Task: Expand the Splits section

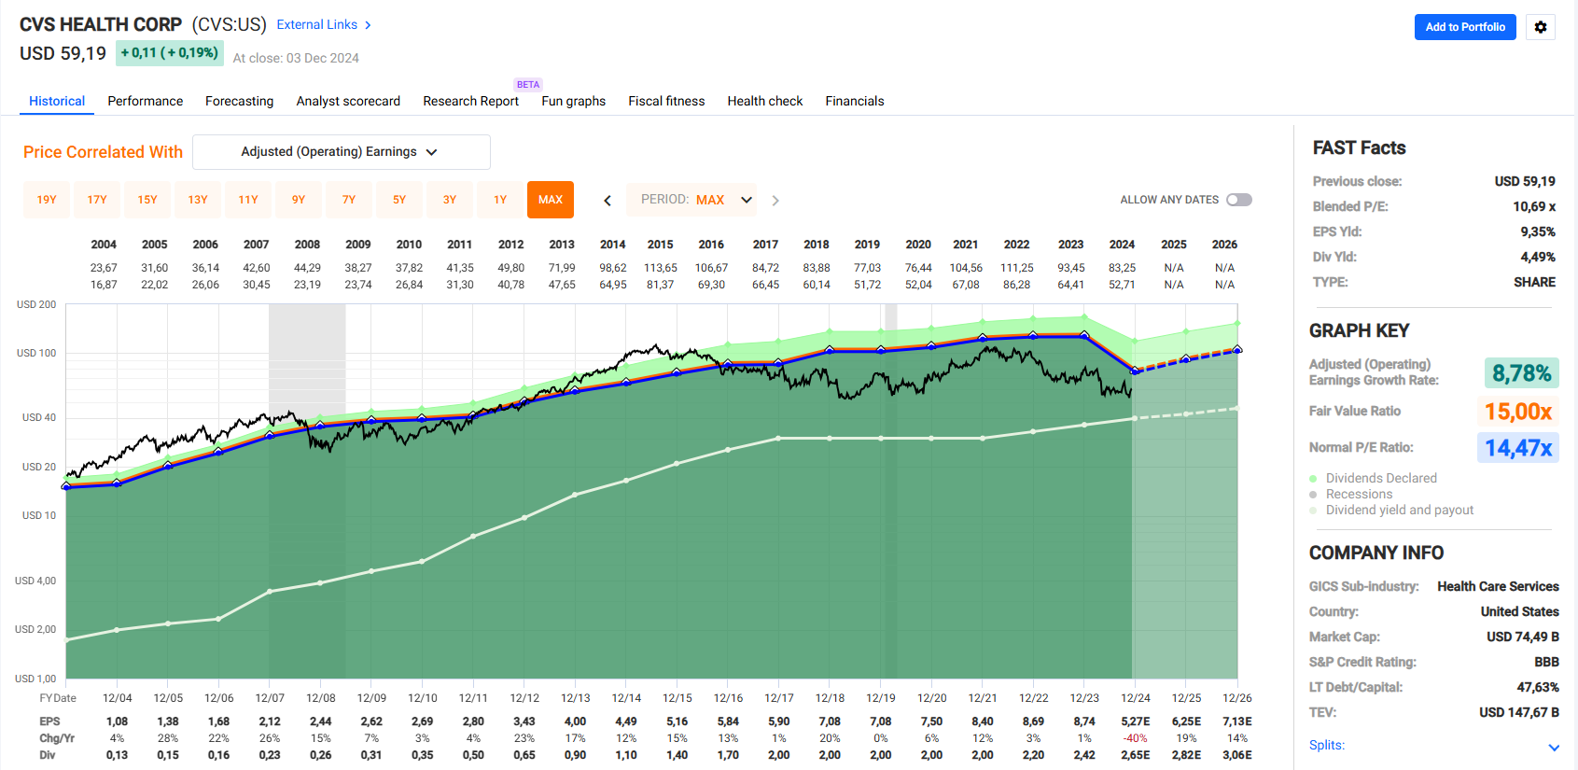Action: [1553, 747]
